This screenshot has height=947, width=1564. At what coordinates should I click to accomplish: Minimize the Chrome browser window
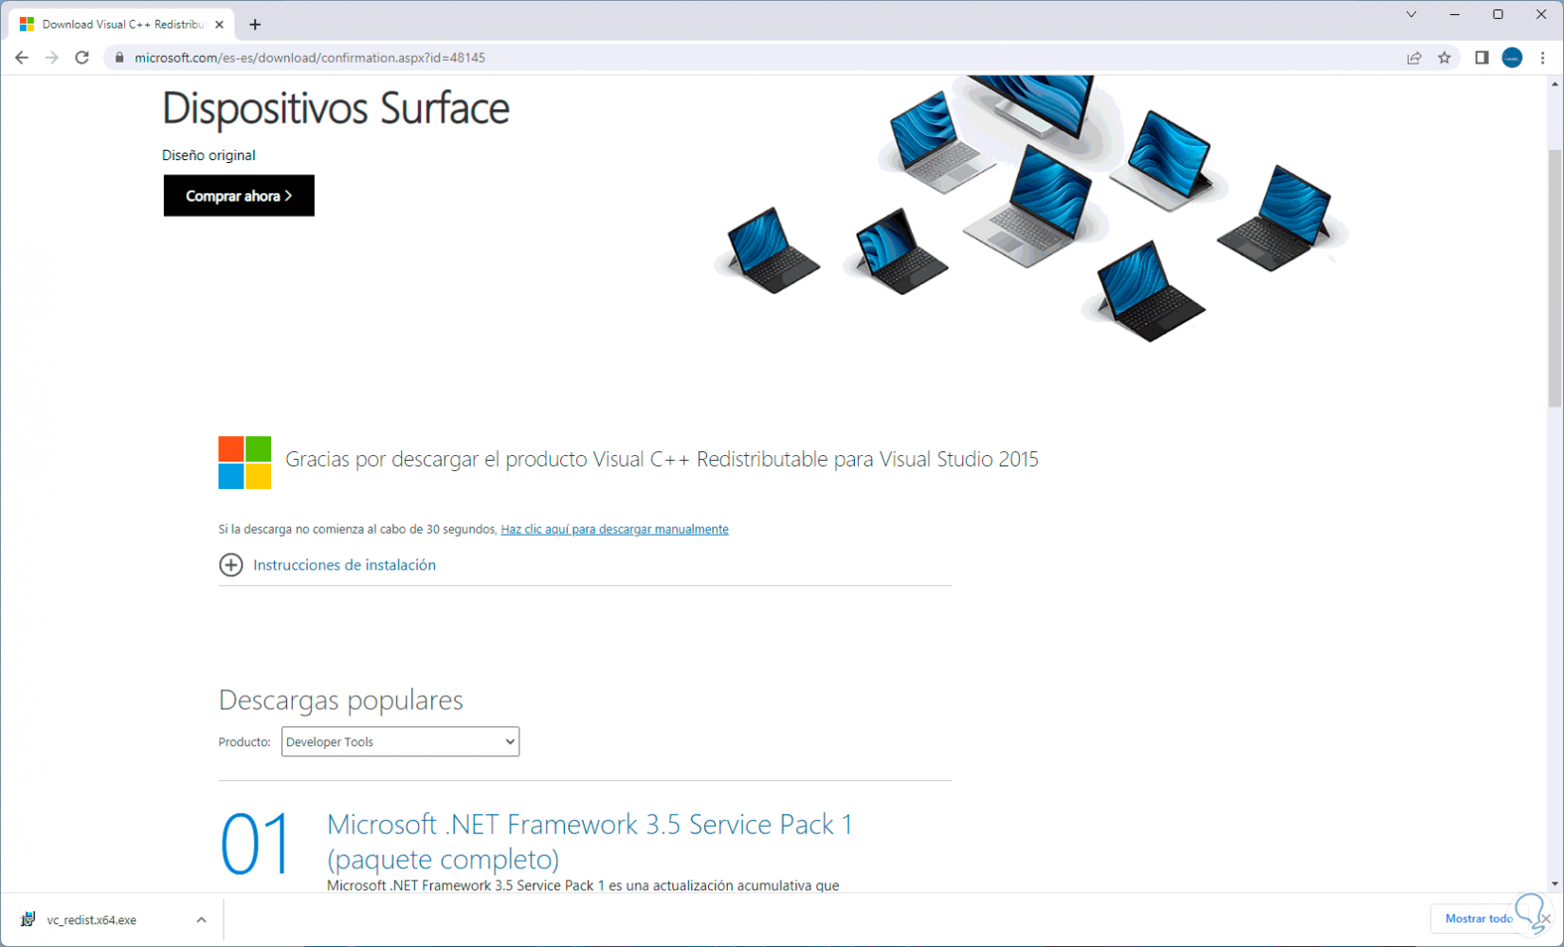click(1454, 14)
